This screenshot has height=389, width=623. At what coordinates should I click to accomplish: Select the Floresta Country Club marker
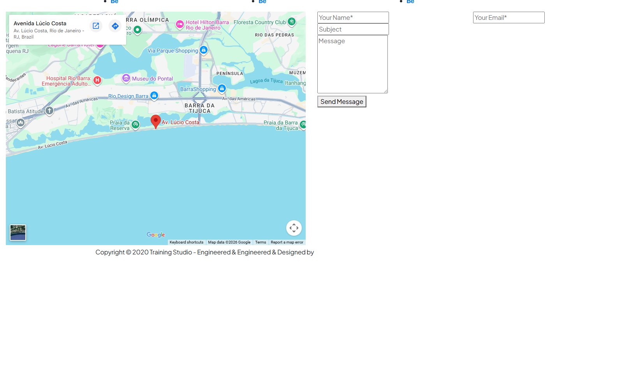tap(292, 22)
